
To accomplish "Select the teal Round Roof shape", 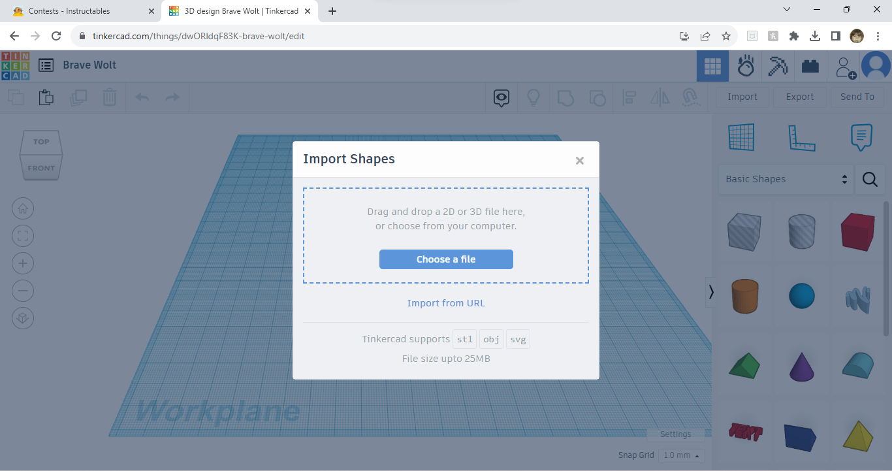I will click(858, 365).
